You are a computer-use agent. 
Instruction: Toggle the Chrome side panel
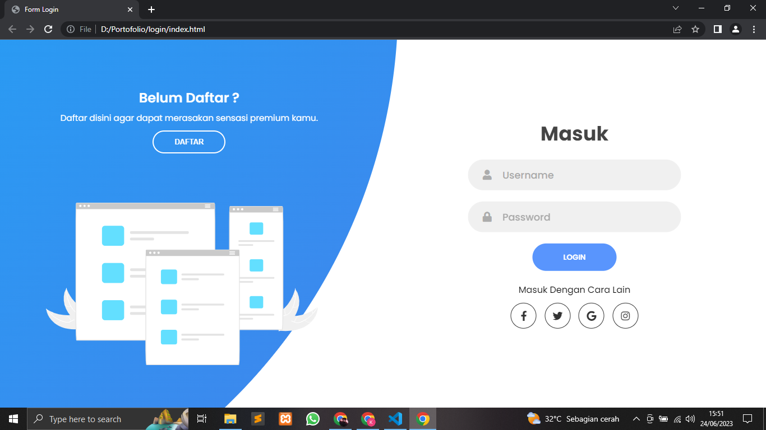[x=717, y=29]
